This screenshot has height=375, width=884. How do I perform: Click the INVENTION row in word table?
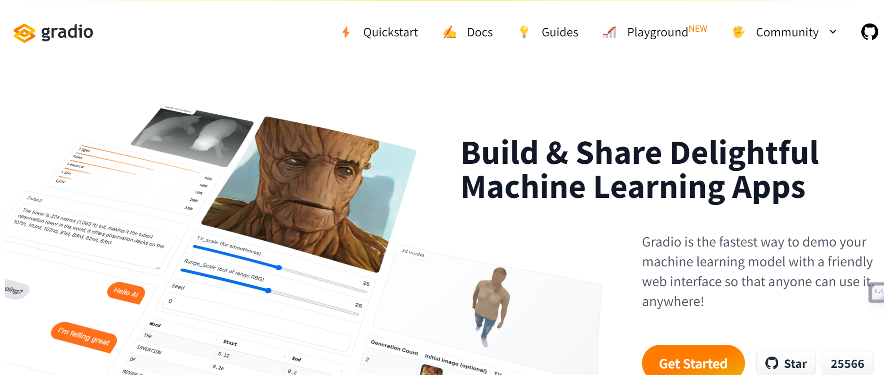click(x=149, y=349)
